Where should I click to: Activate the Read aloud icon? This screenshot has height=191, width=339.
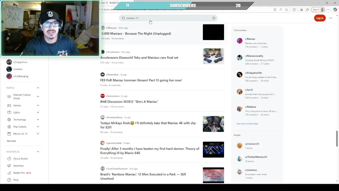pyautogui.click(x=281, y=10)
